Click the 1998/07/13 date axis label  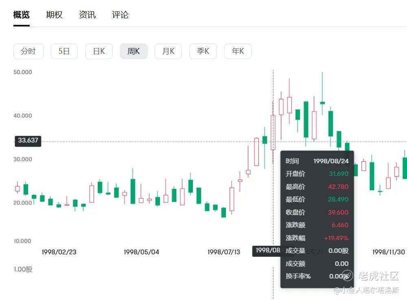tap(224, 252)
